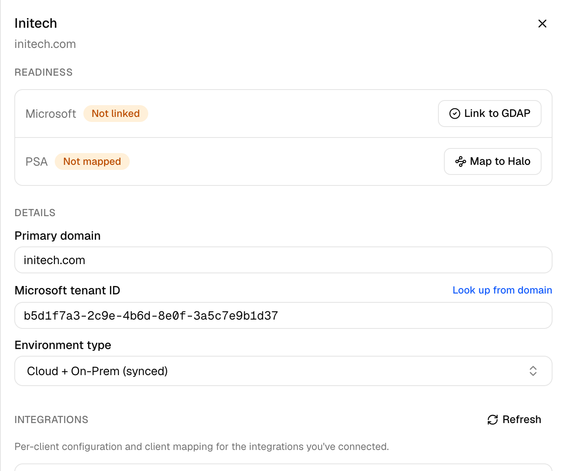This screenshot has width=566, height=471.
Task: Click the Look up from domain link
Action: tap(502, 290)
